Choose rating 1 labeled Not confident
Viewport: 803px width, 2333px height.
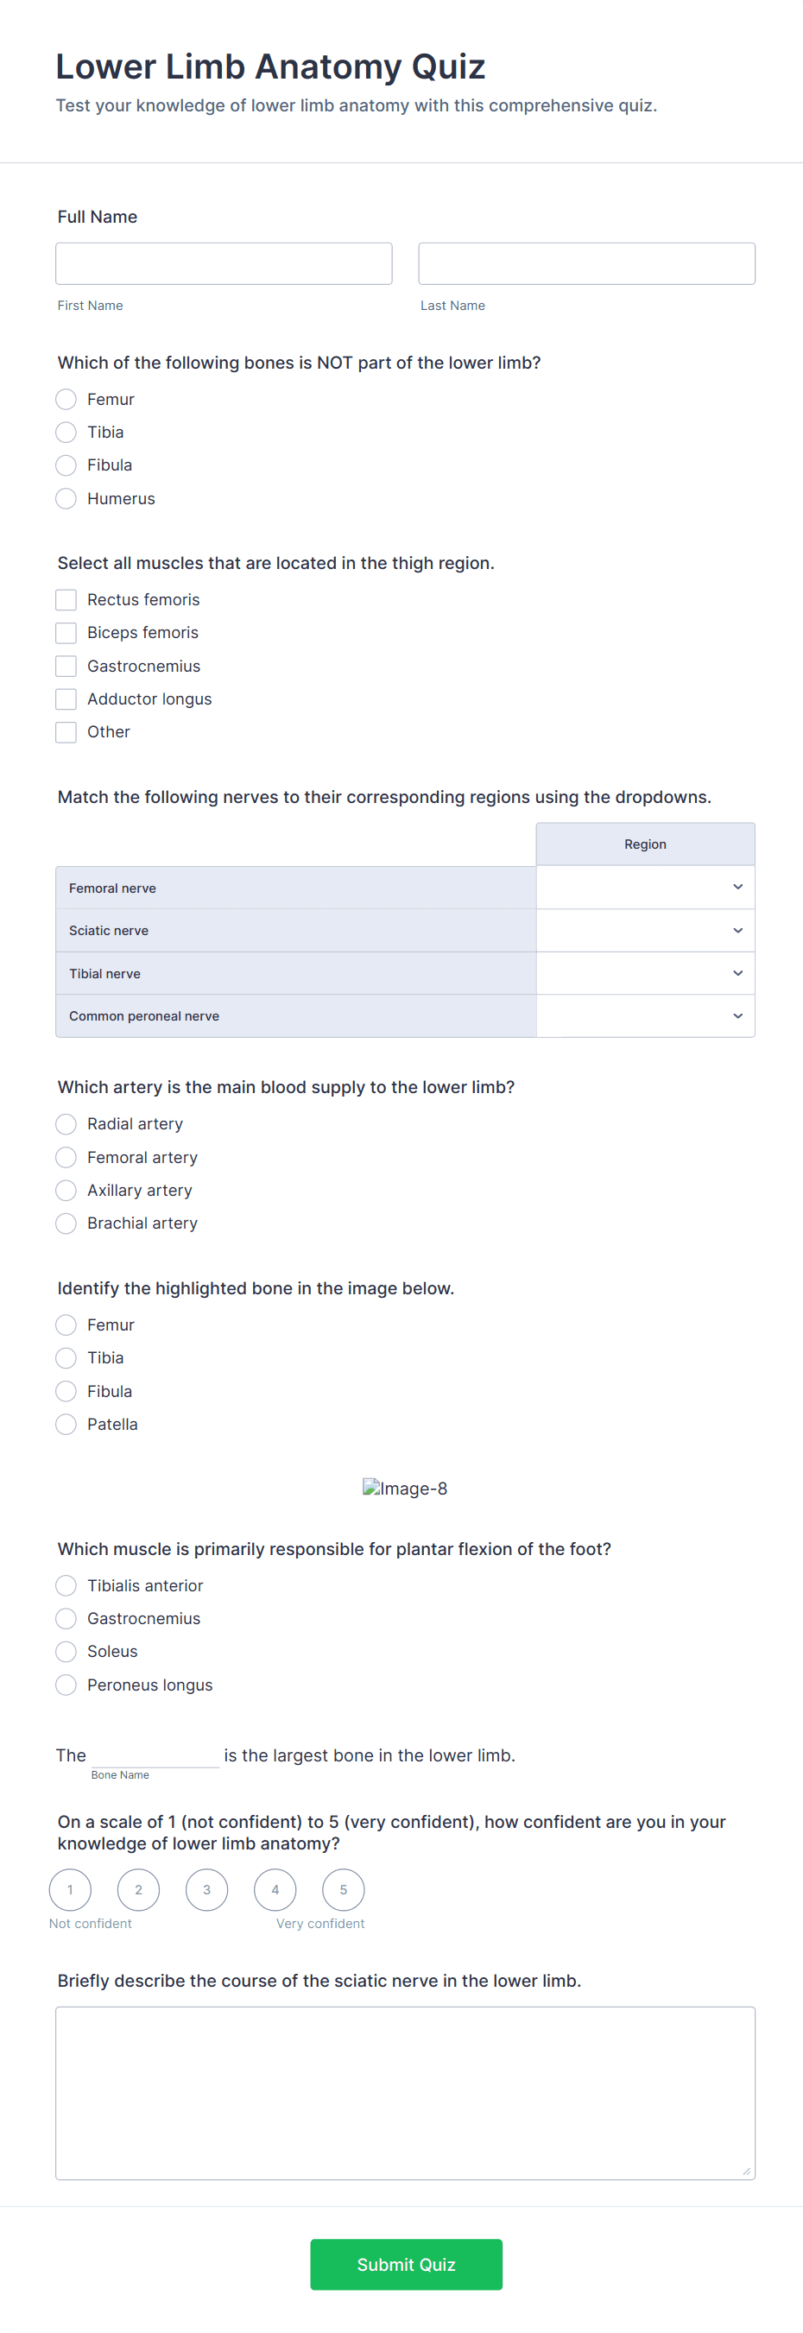coord(70,1889)
